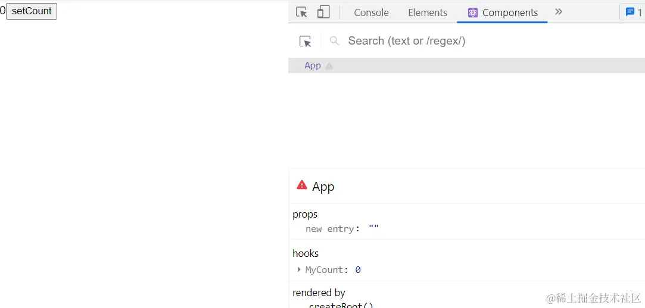The image size is (645, 308).
Task: Click the red warning icon beside App heading
Action: pos(302,185)
